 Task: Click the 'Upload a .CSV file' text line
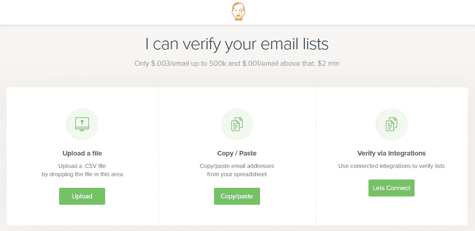click(x=82, y=166)
